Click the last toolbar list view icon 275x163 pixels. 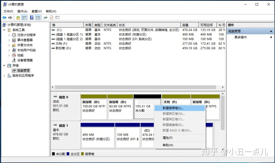coord(57,18)
